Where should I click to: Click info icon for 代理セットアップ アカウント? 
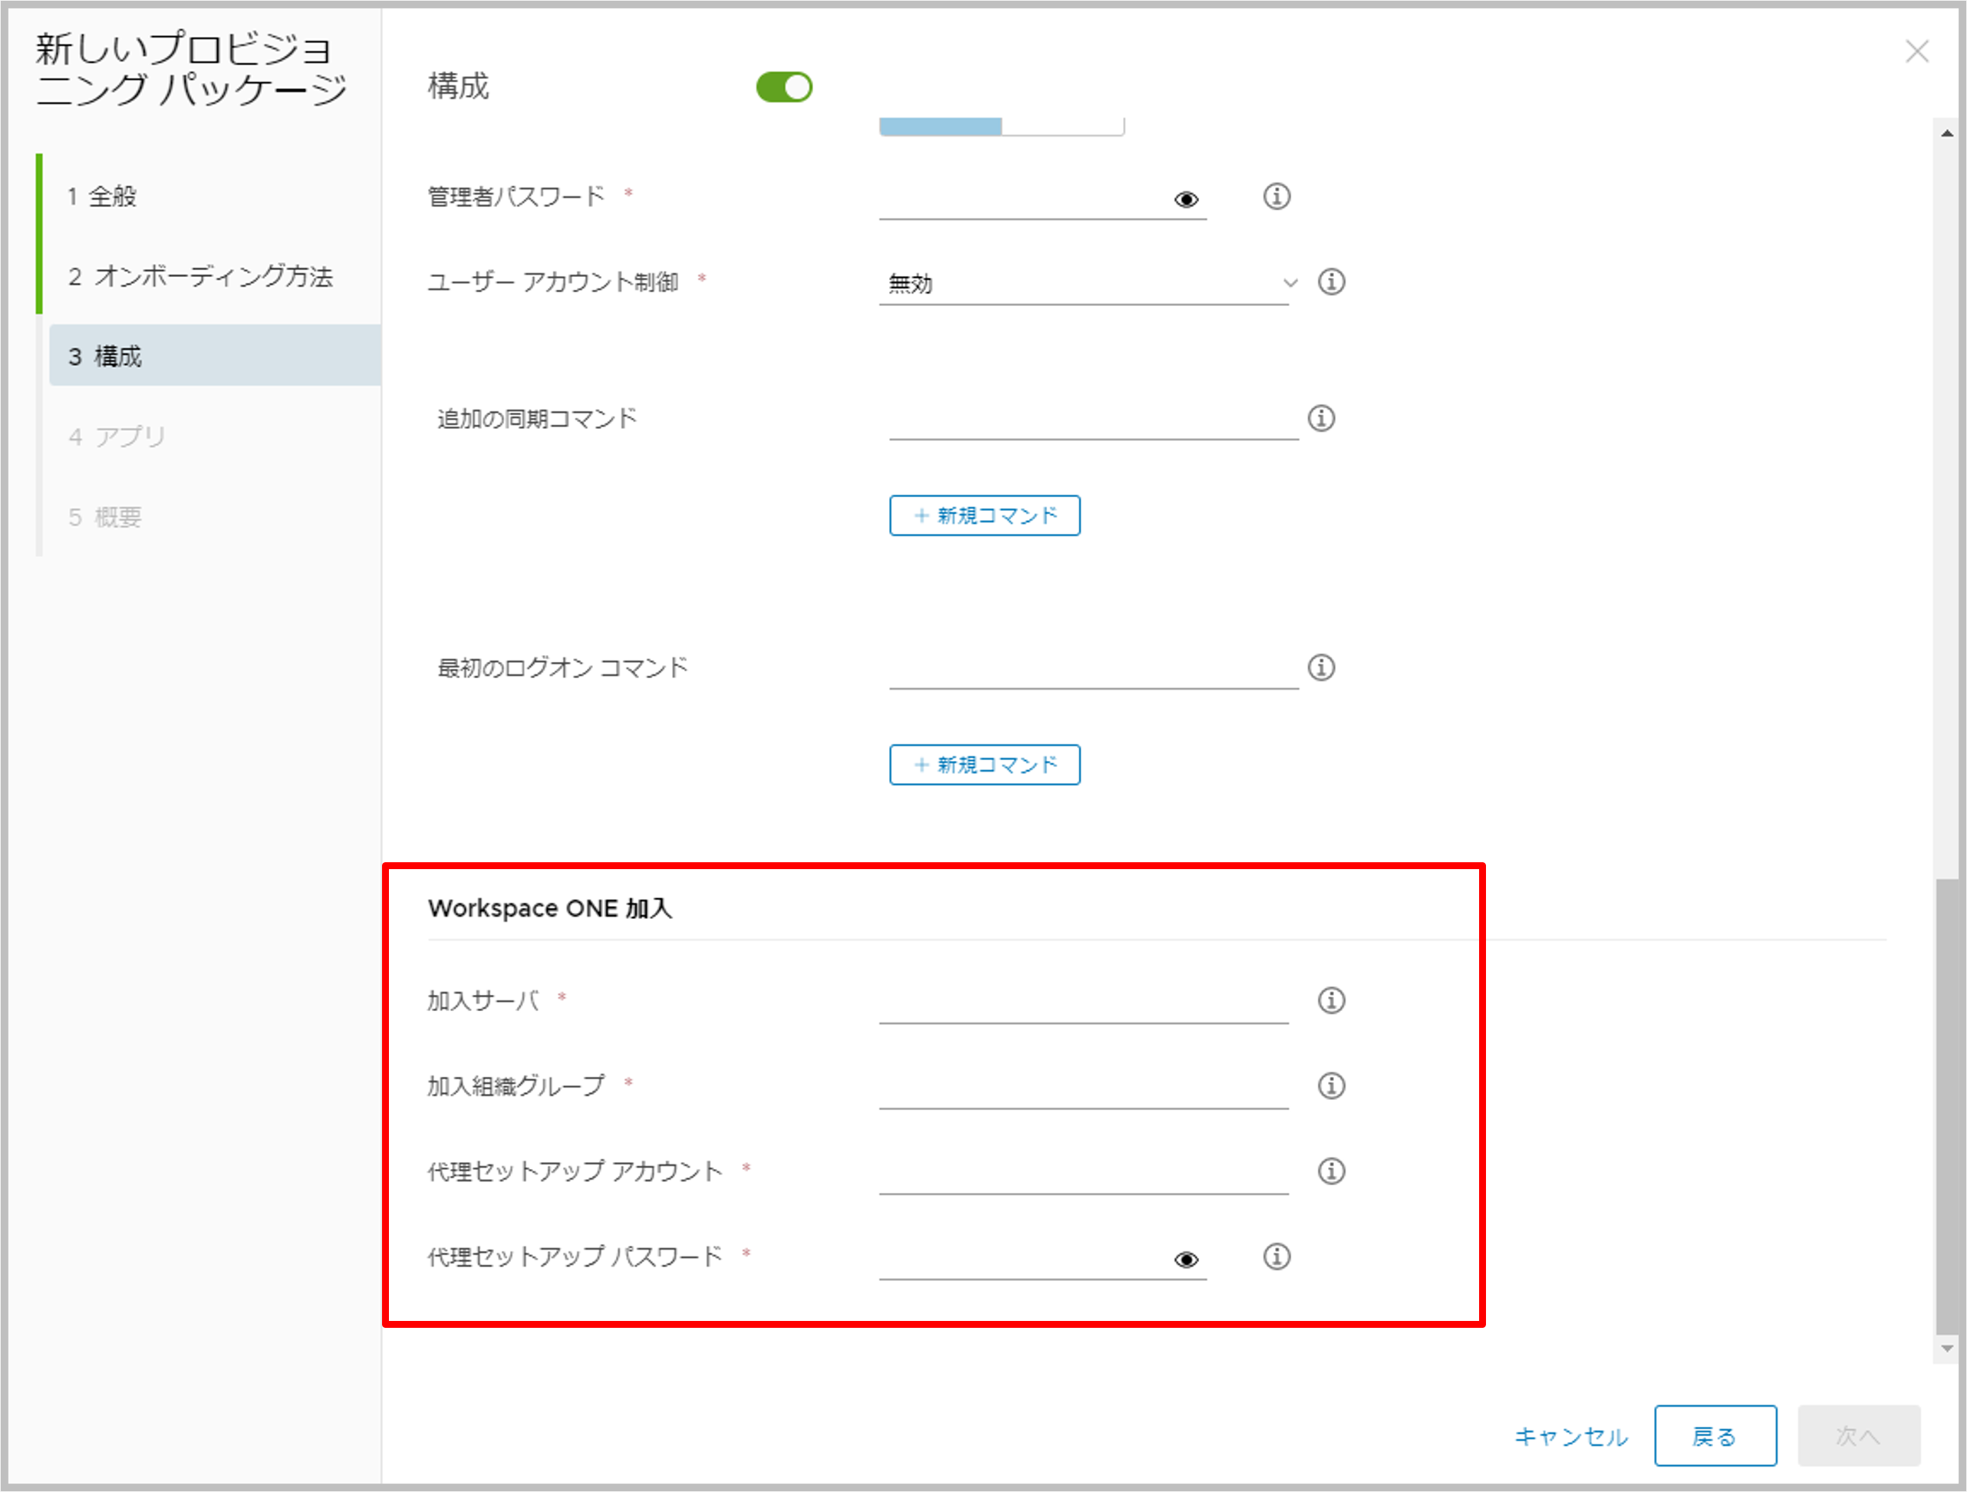(x=1330, y=1171)
